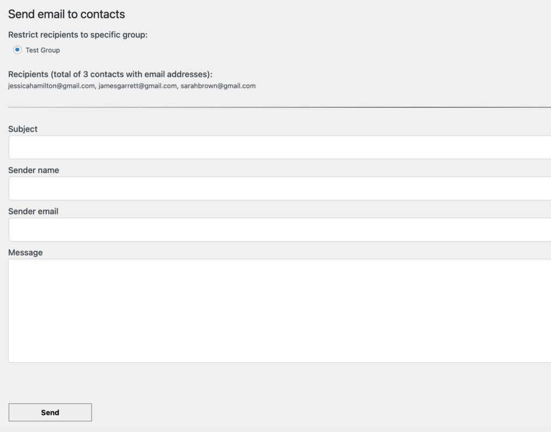This screenshot has height=432, width=551.
Task: Select the Test Group radio button
Action: 17,50
